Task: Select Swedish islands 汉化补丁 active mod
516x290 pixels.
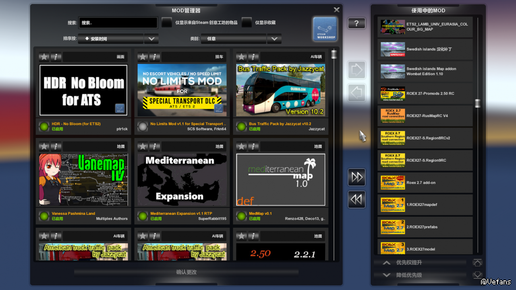Action: click(x=425, y=49)
